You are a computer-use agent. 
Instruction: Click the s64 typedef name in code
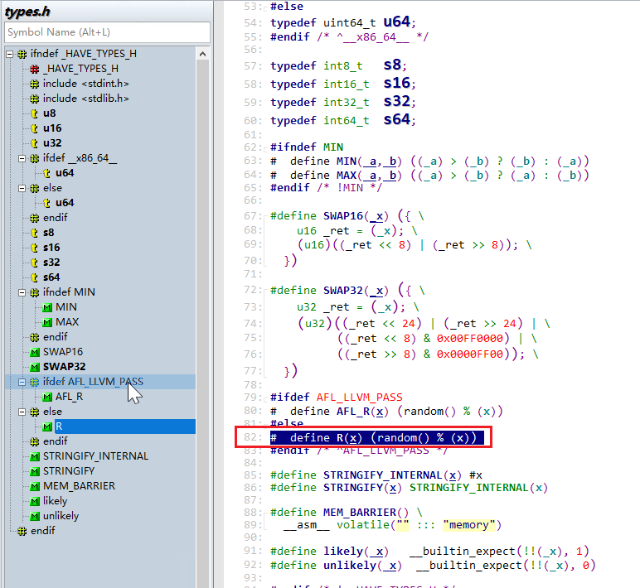[396, 119]
